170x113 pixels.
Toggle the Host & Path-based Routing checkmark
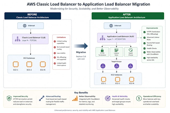[144, 43]
